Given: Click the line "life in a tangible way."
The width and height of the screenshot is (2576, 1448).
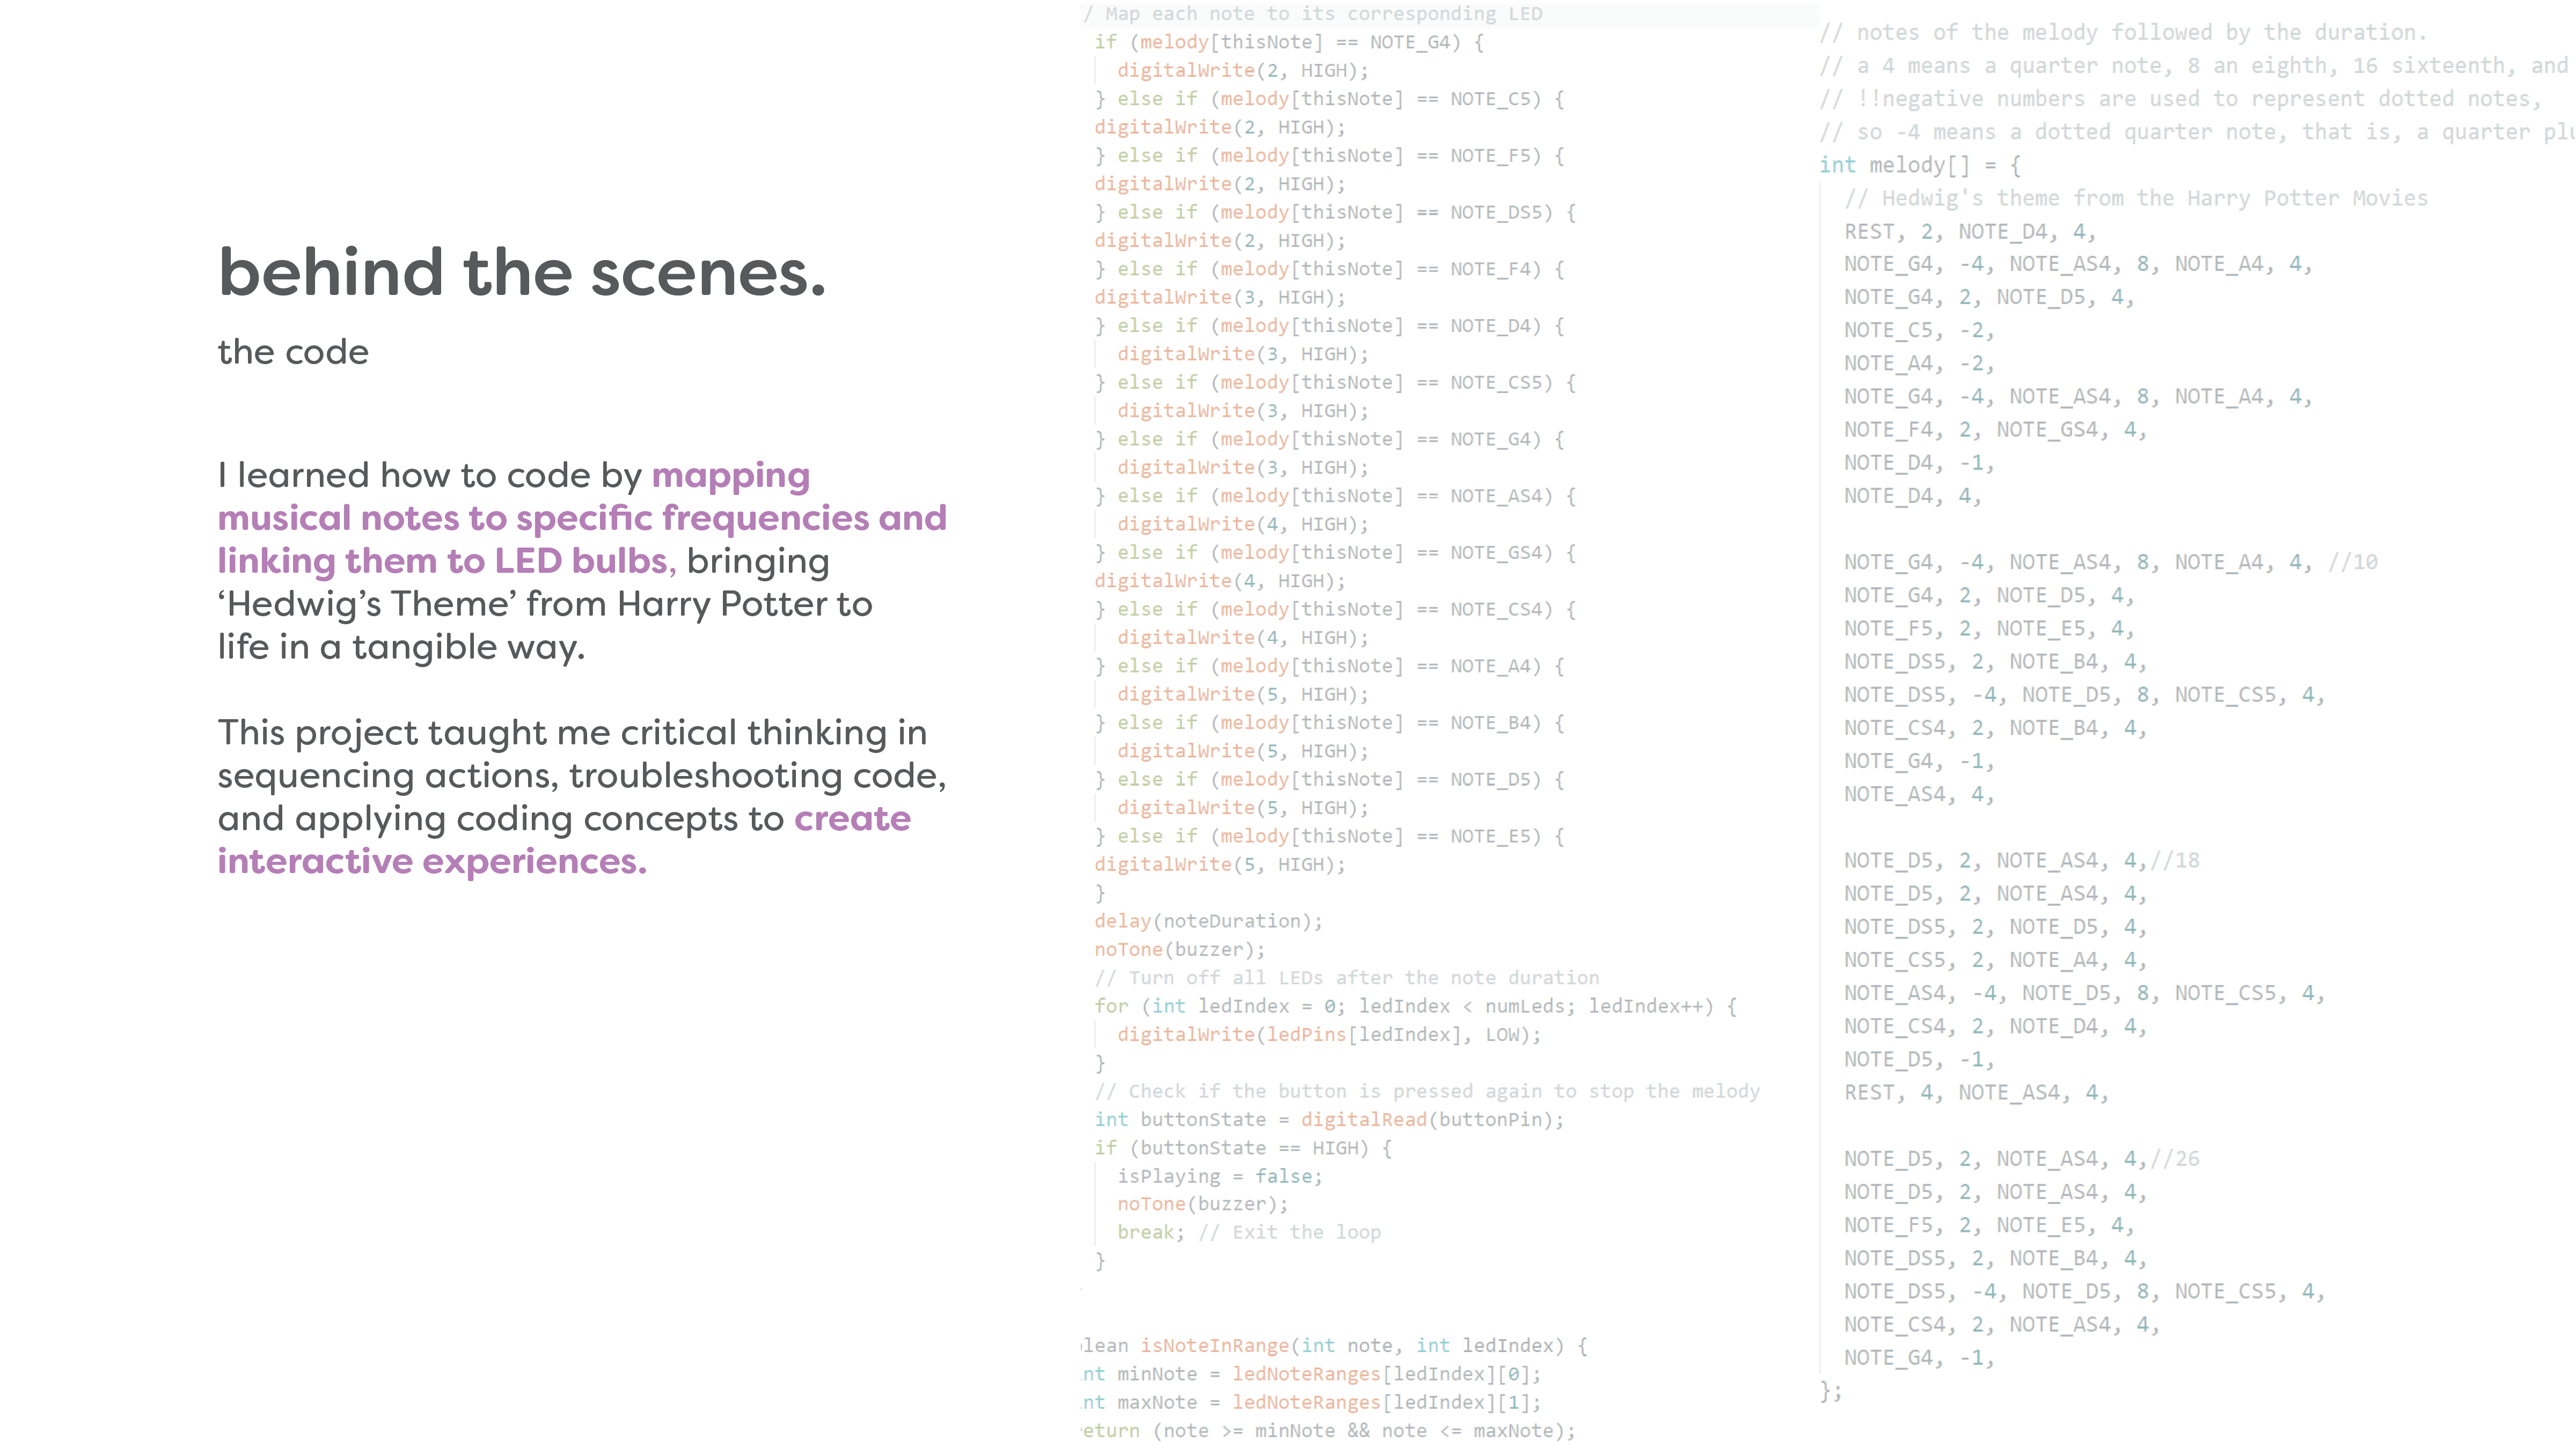Looking at the screenshot, I should click(401, 647).
